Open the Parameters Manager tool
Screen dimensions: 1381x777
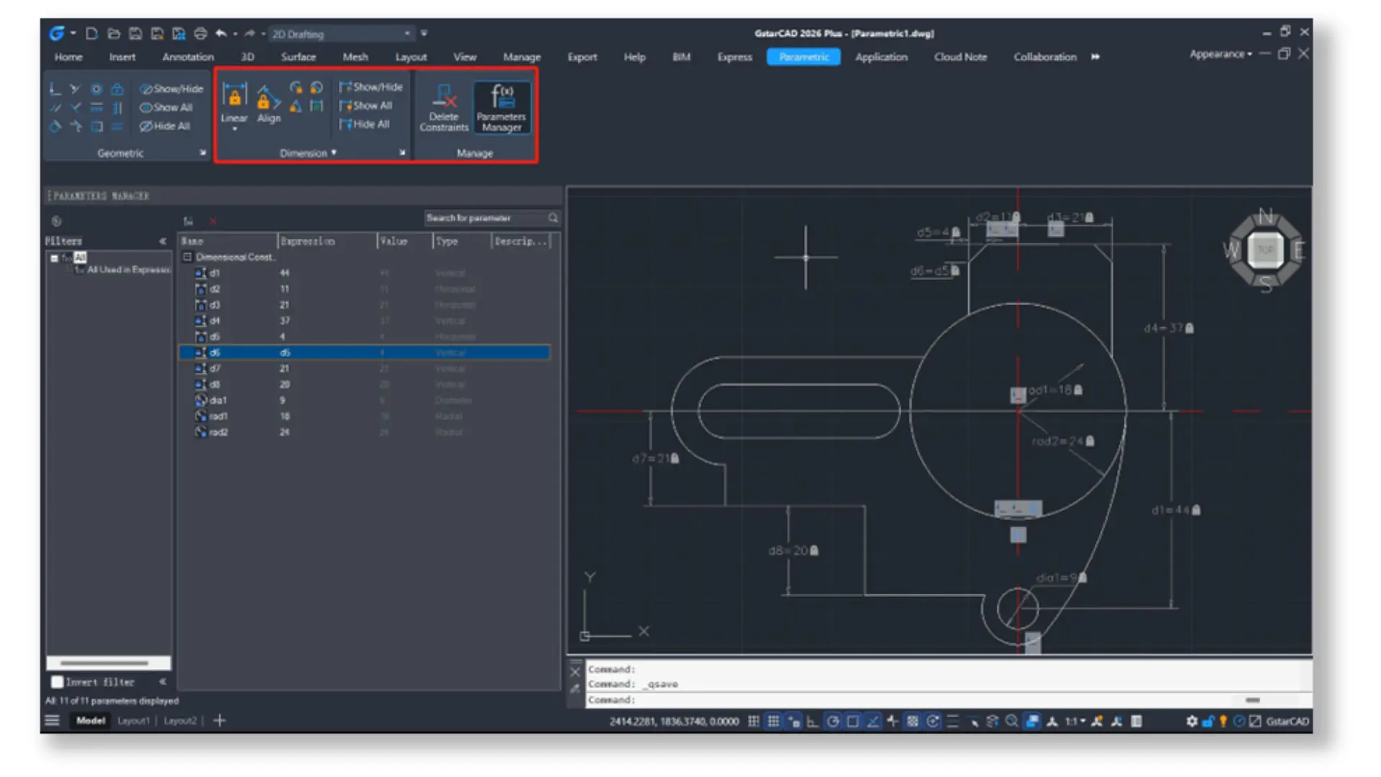click(501, 106)
